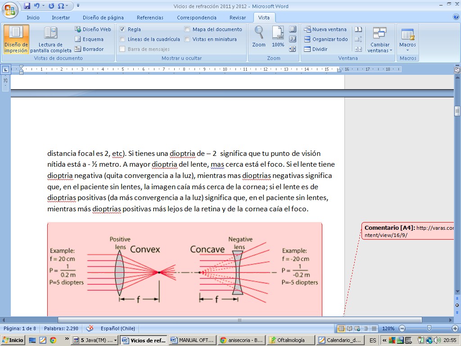Select Lectura de pantalla completa view
Screen dimensions: 461x346
[x=50, y=40]
